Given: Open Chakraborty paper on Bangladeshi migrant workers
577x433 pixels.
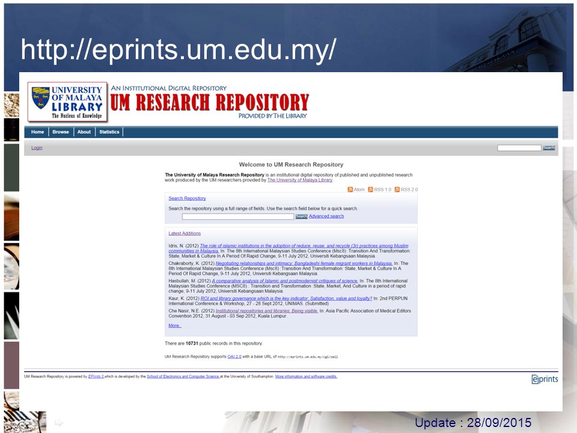Looking at the screenshot, I should [304, 263].
